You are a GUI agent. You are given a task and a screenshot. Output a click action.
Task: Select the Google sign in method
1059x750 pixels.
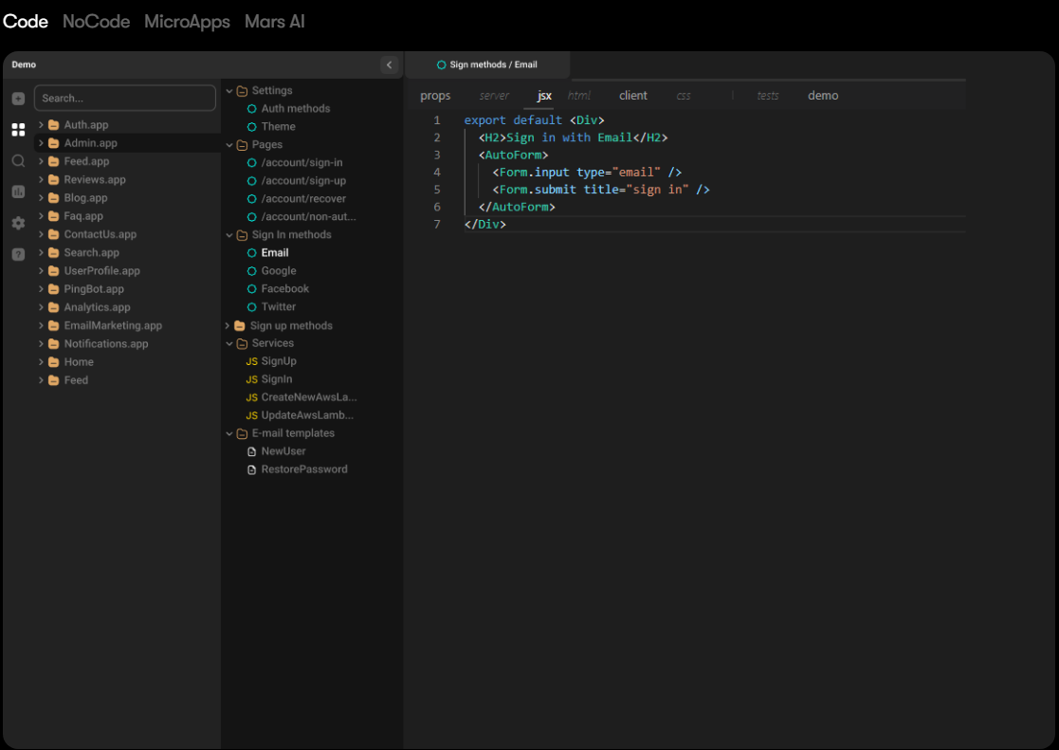point(279,271)
